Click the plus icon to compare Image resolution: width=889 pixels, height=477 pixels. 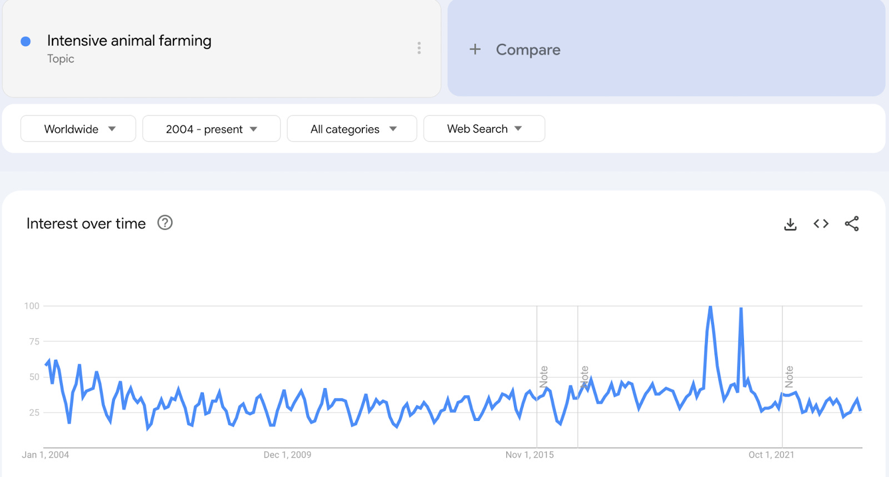[475, 49]
